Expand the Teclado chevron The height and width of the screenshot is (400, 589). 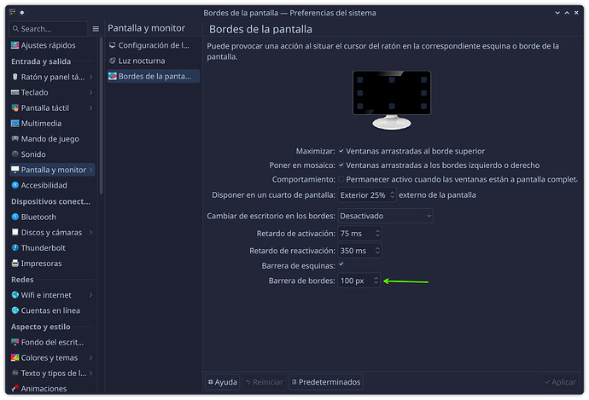click(90, 92)
